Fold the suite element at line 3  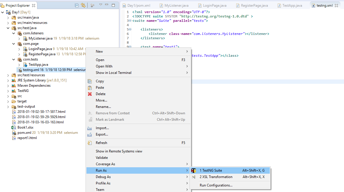[130, 21]
